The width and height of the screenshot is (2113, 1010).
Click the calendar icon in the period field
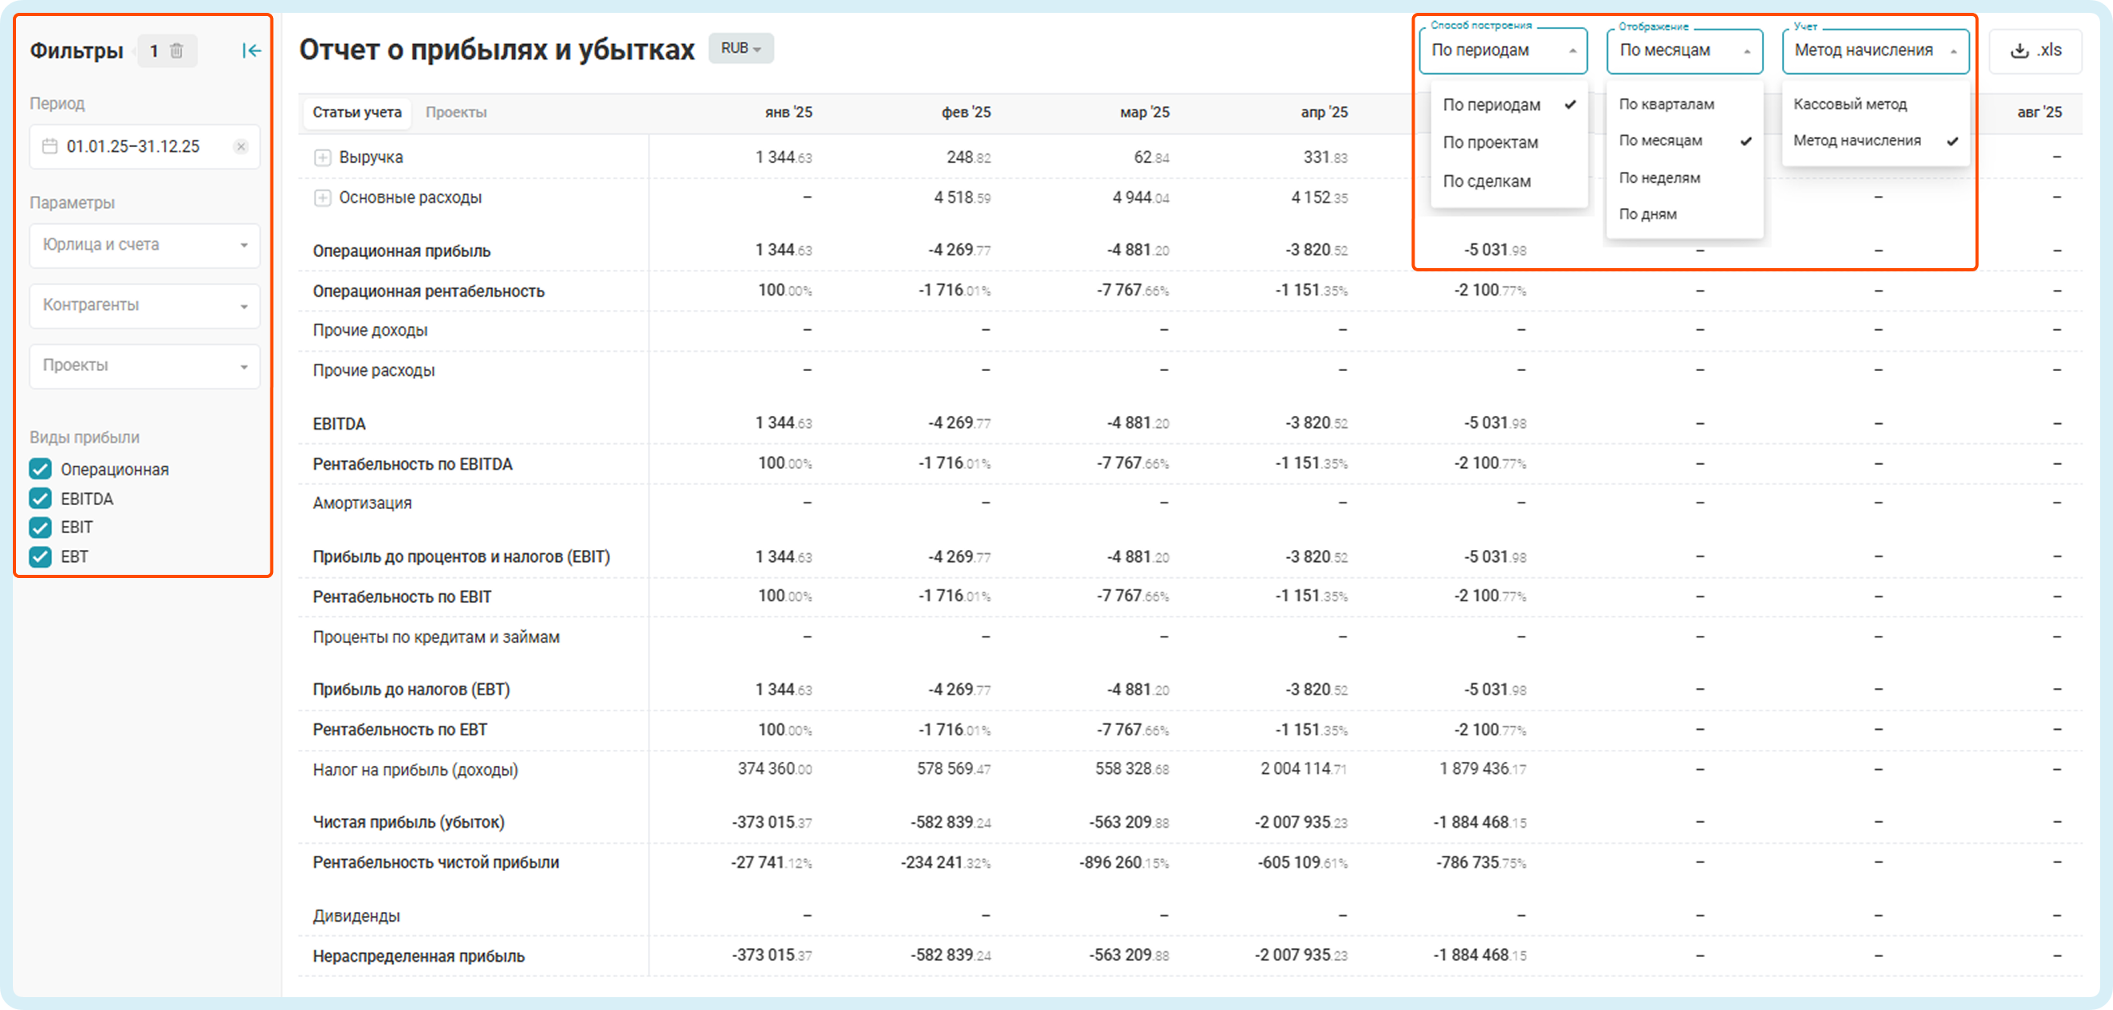coord(50,147)
